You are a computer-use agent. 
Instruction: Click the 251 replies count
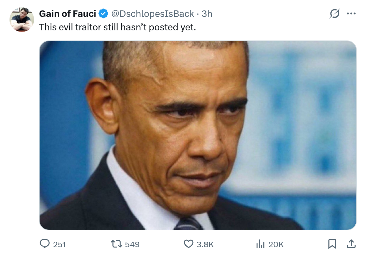60,244
